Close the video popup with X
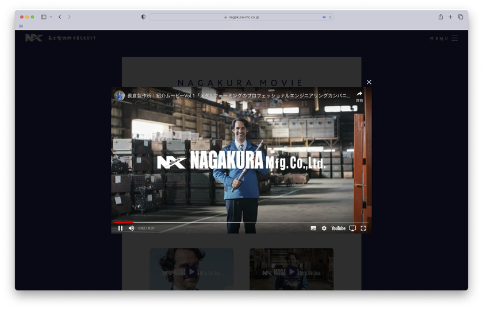Screen dimensions: 483x310 [369, 82]
